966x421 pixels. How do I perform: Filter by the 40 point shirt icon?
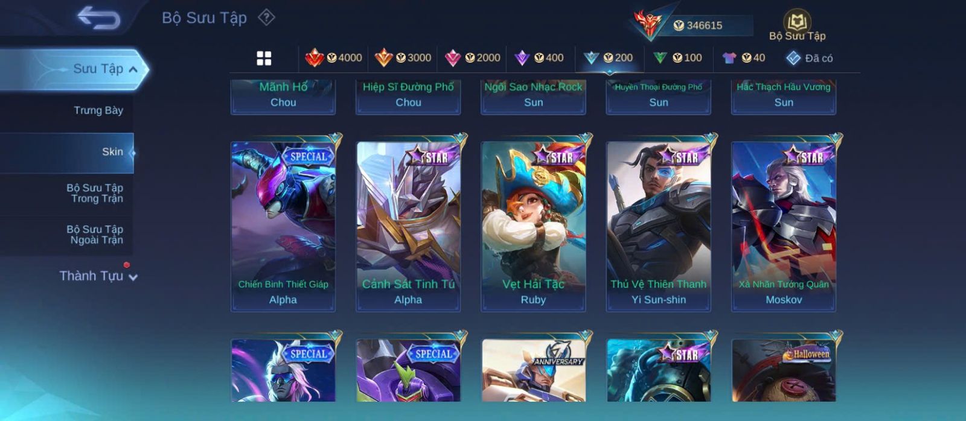click(744, 58)
